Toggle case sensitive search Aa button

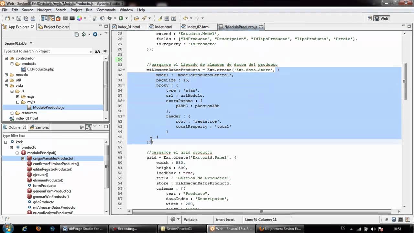97,51
